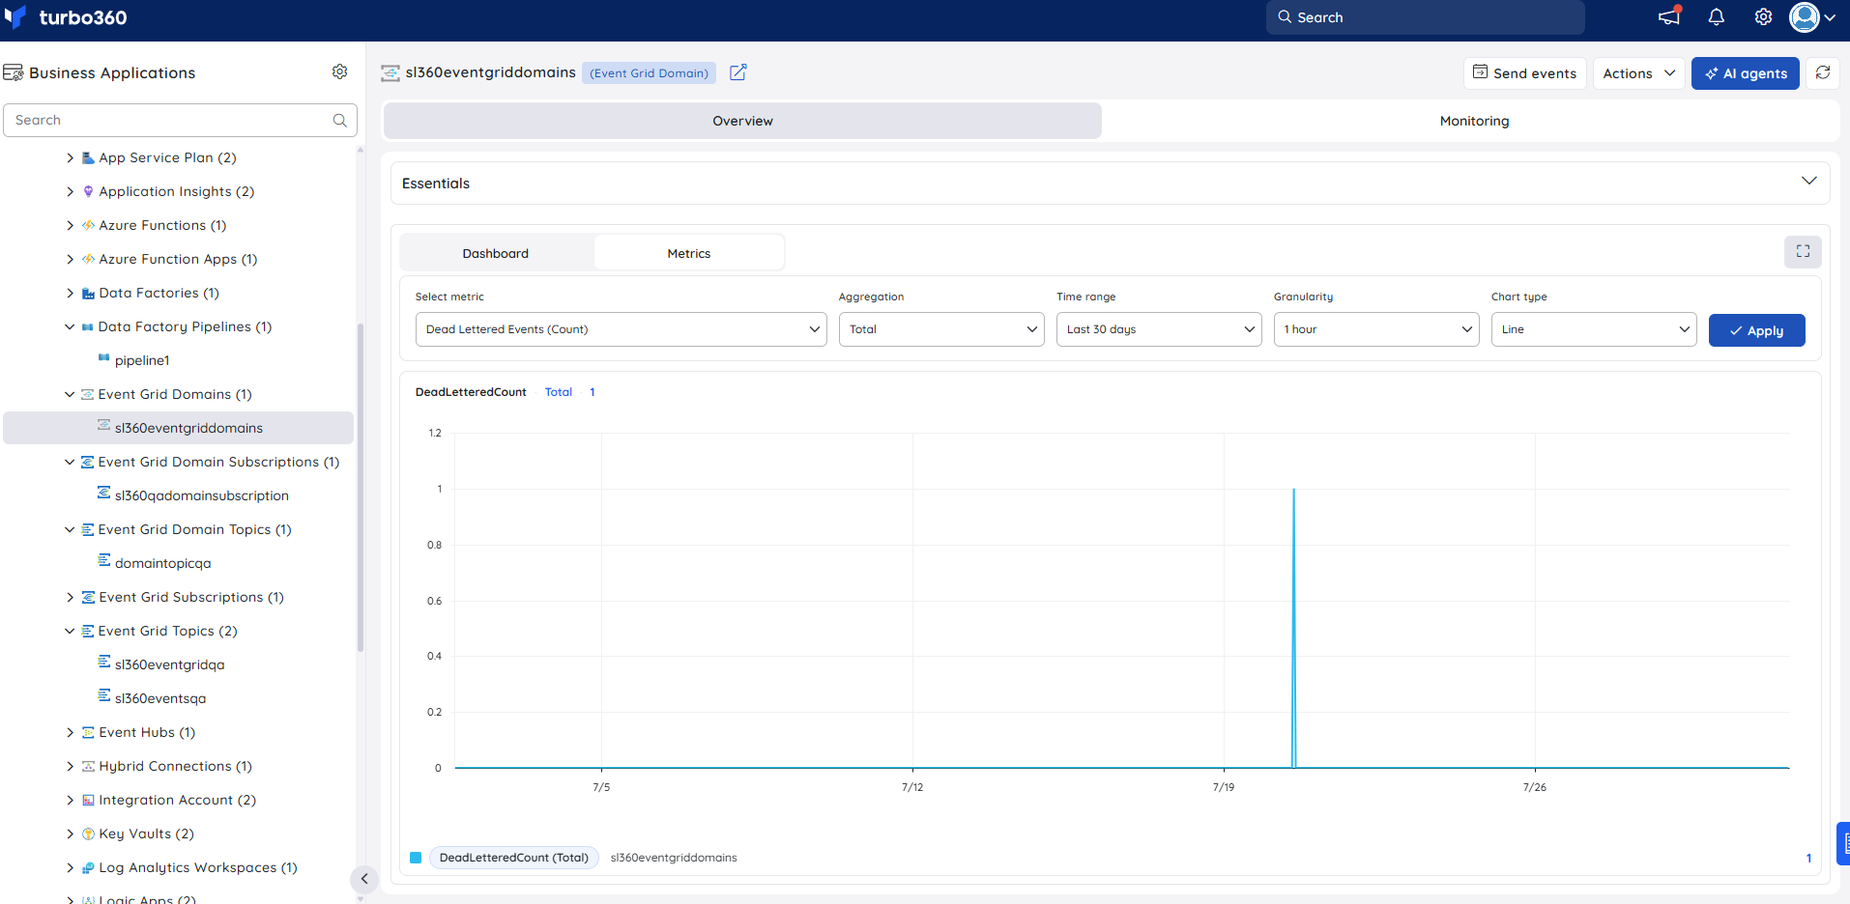The image size is (1850, 904).
Task: Expand chart to fullscreen icon
Action: pyautogui.click(x=1803, y=251)
